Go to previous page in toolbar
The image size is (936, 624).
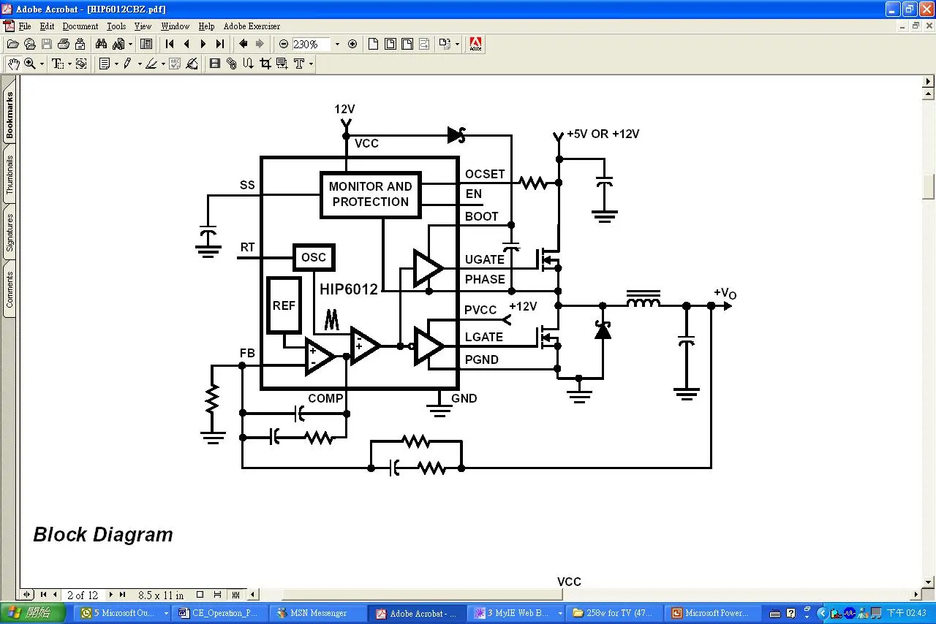[x=186, y=44]
